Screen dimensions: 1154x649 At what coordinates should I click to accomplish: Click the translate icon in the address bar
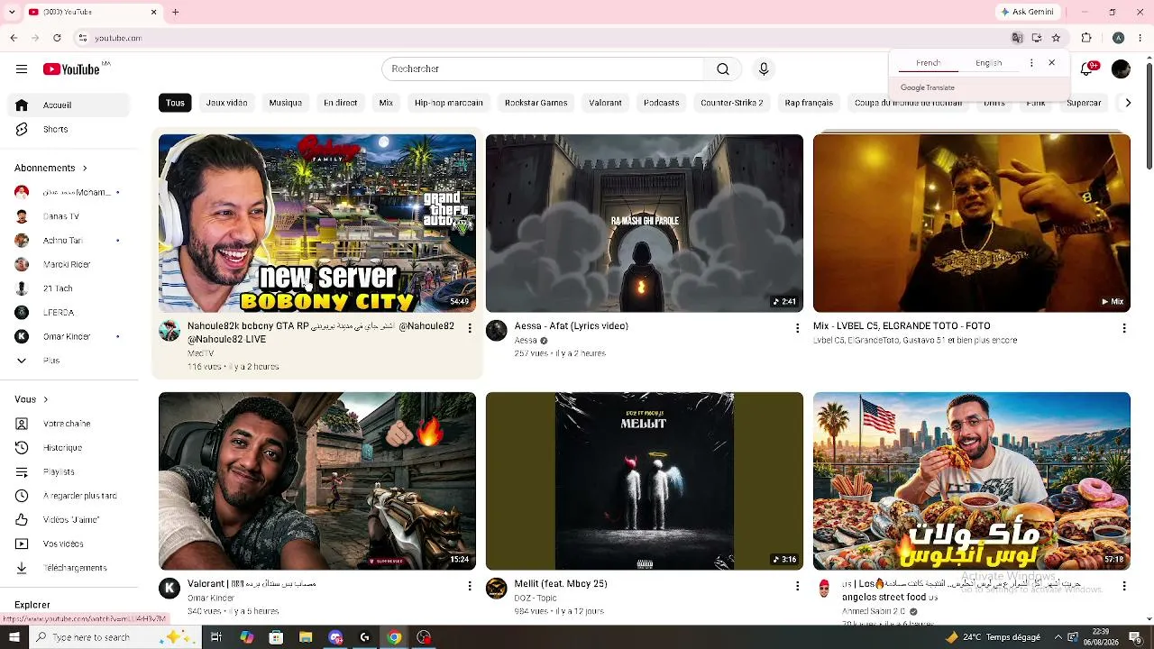pyautogui.click(x=1017, y=38)
